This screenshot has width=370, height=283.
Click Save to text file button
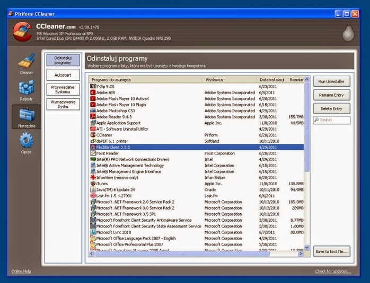click(x=331, y=251)
